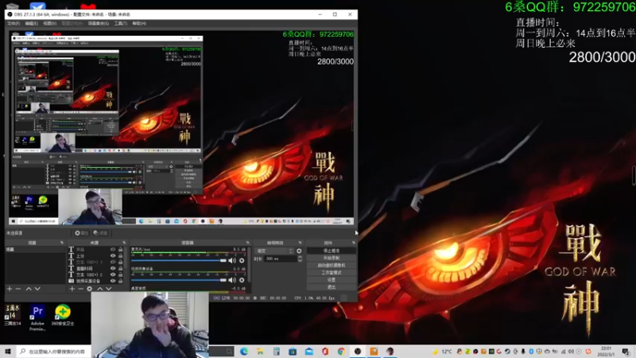
Task: Undock the scene transitions panel header icon
Action: coord(301,243)
